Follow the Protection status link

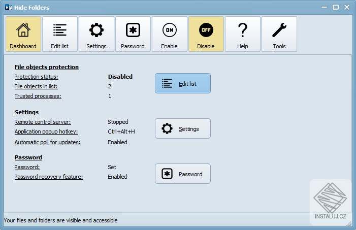point(37,77)
